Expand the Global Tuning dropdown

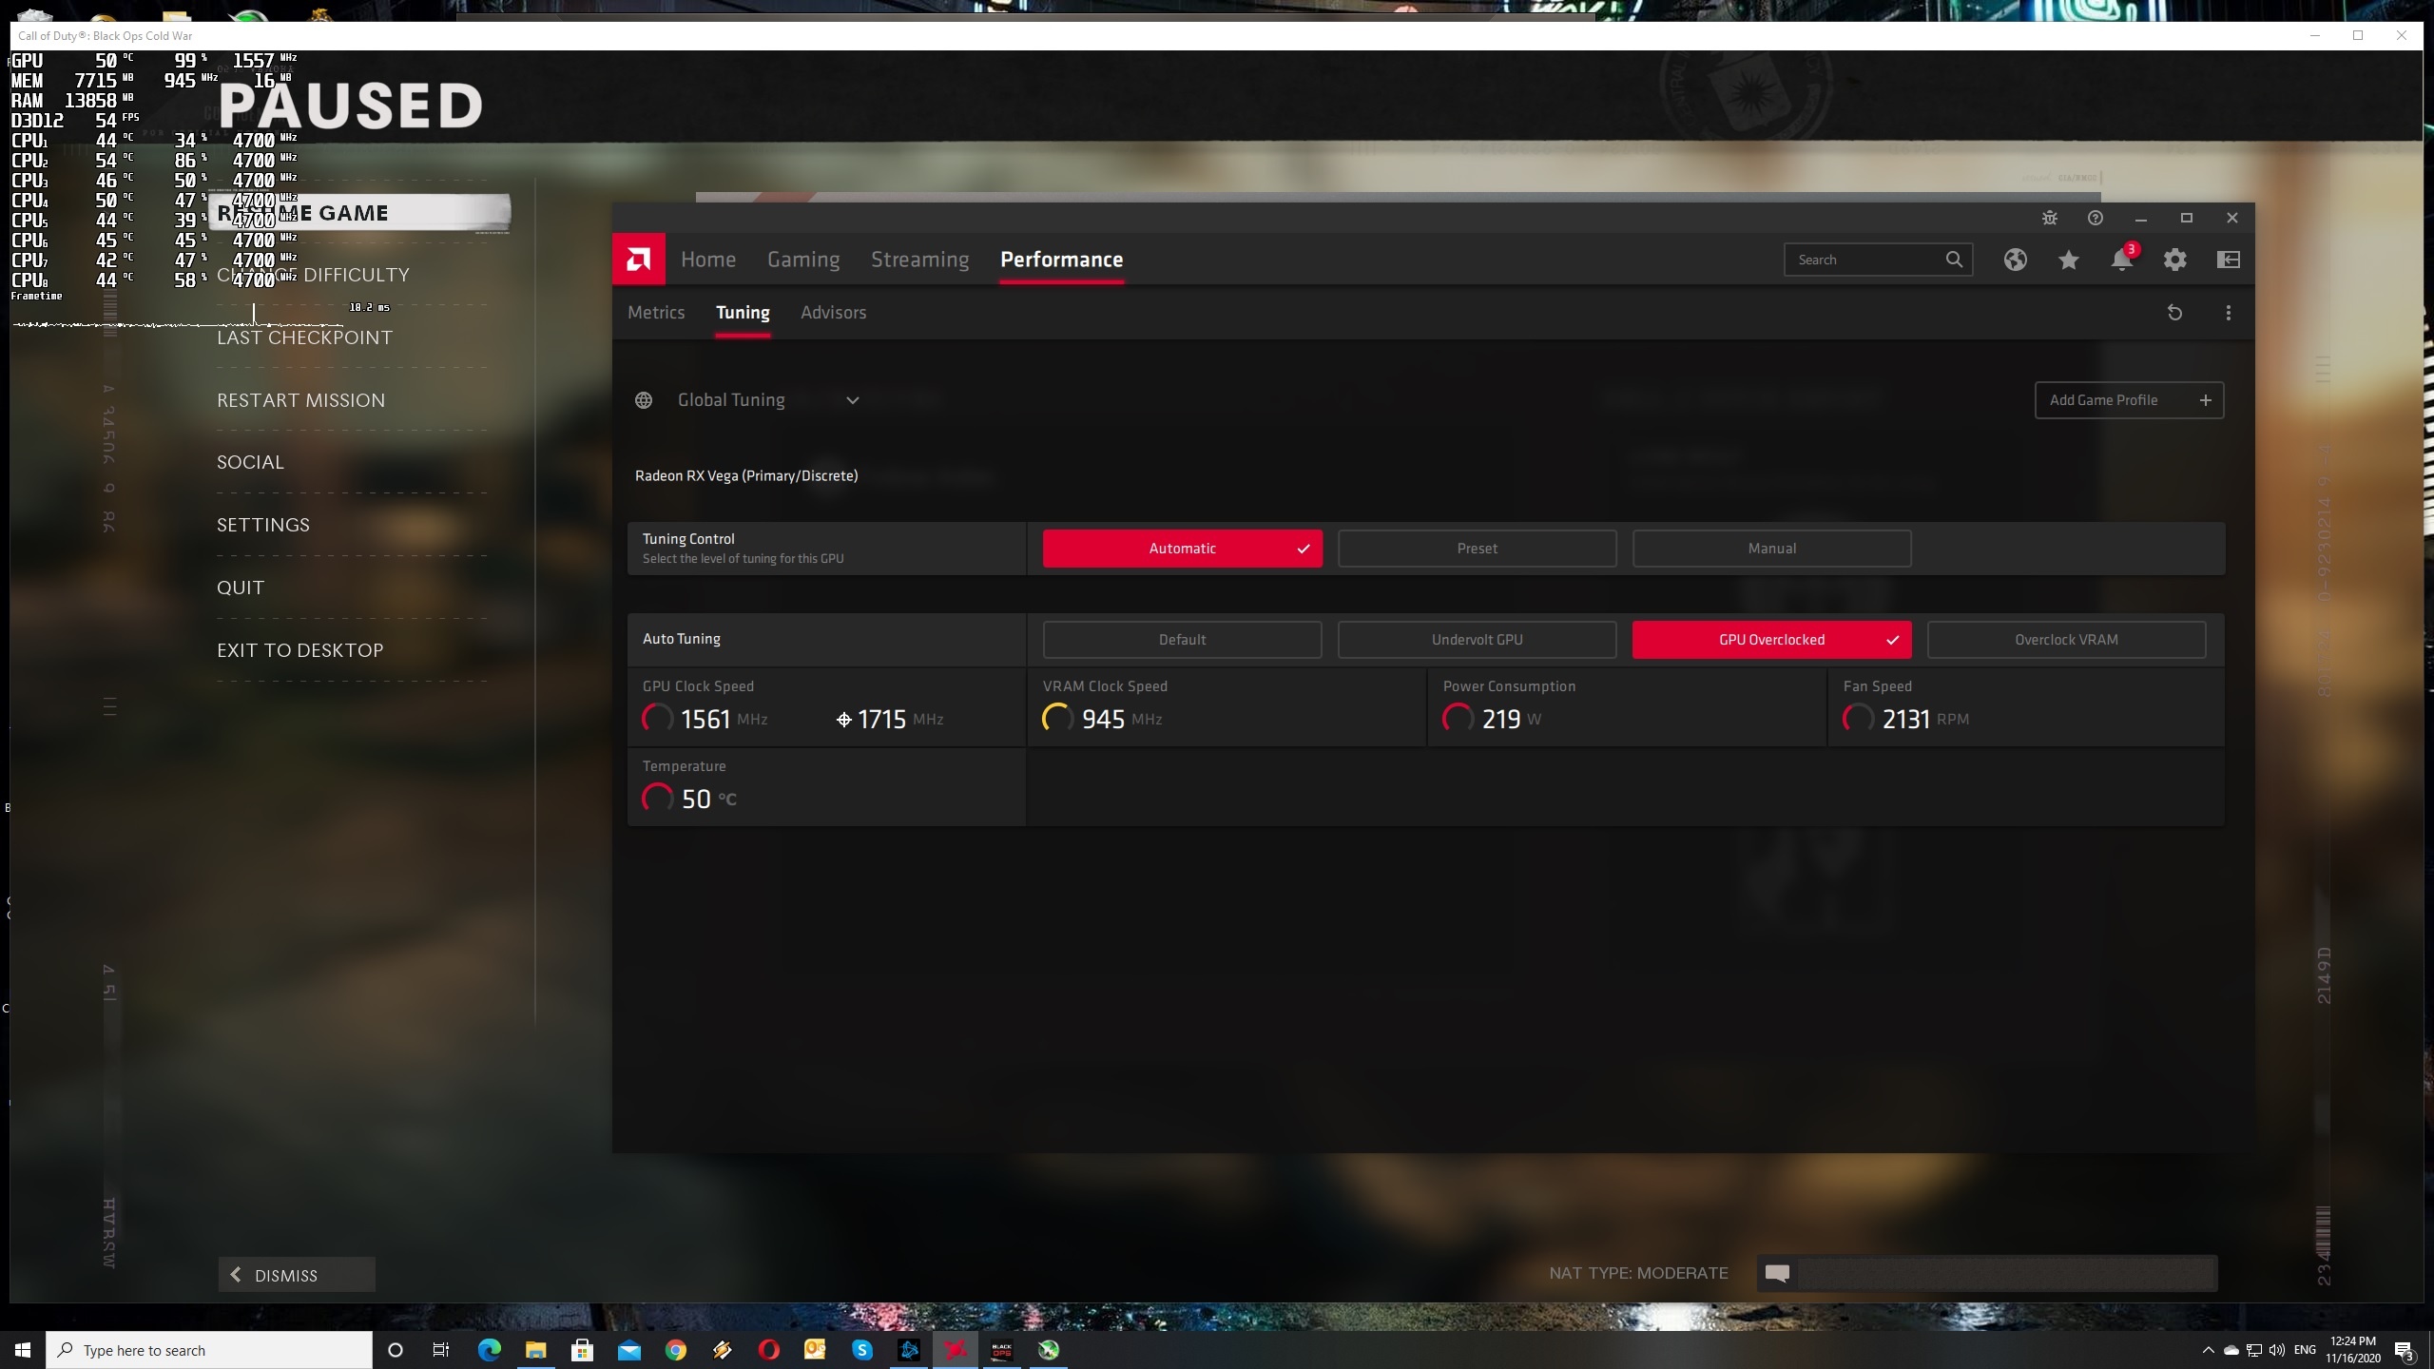coord(852,400)
